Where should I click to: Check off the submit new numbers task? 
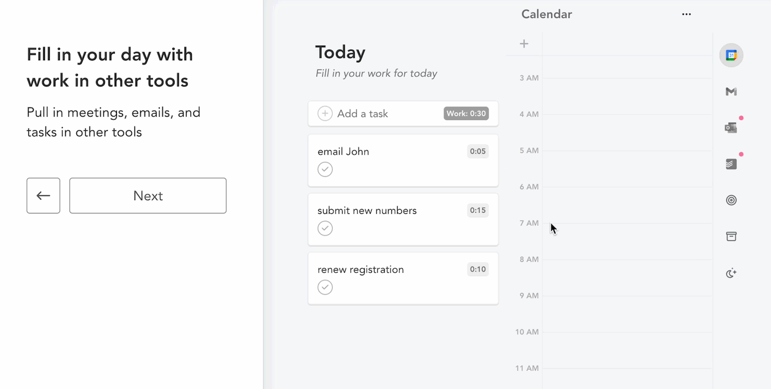(x=325, y=228)
